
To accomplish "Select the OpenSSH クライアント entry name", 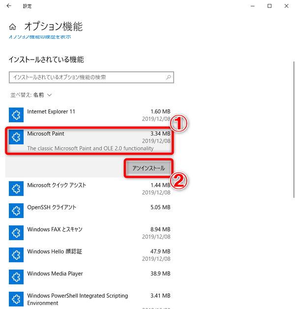I will pyautogui.click(x=52, y=207).
